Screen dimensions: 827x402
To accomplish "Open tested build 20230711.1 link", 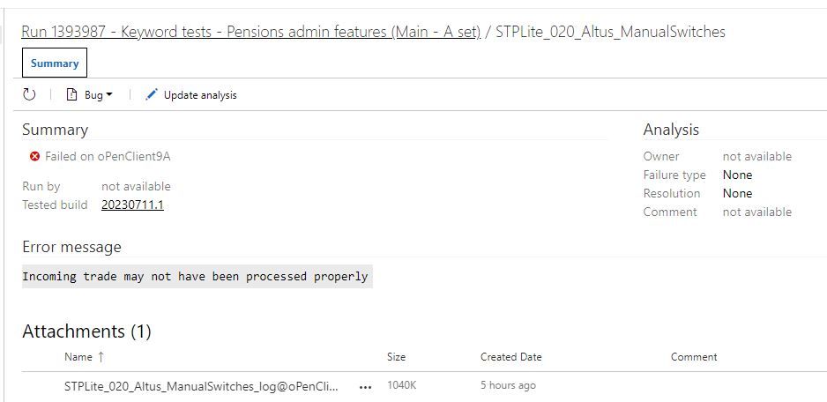I will click(x=132, y=205).
